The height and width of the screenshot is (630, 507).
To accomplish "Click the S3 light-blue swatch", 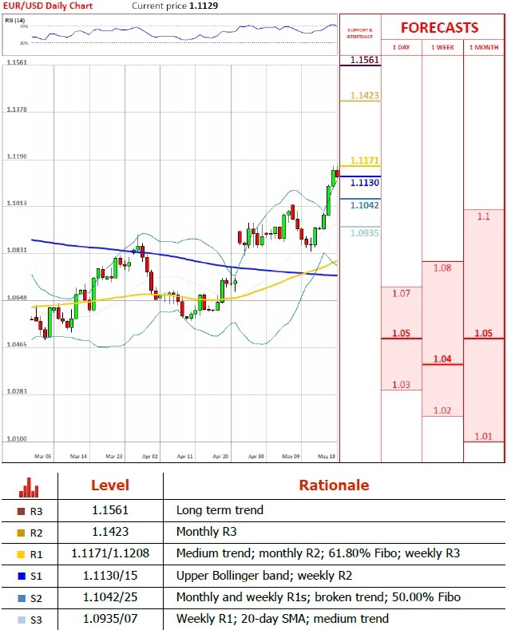I will tap(22, 620).
